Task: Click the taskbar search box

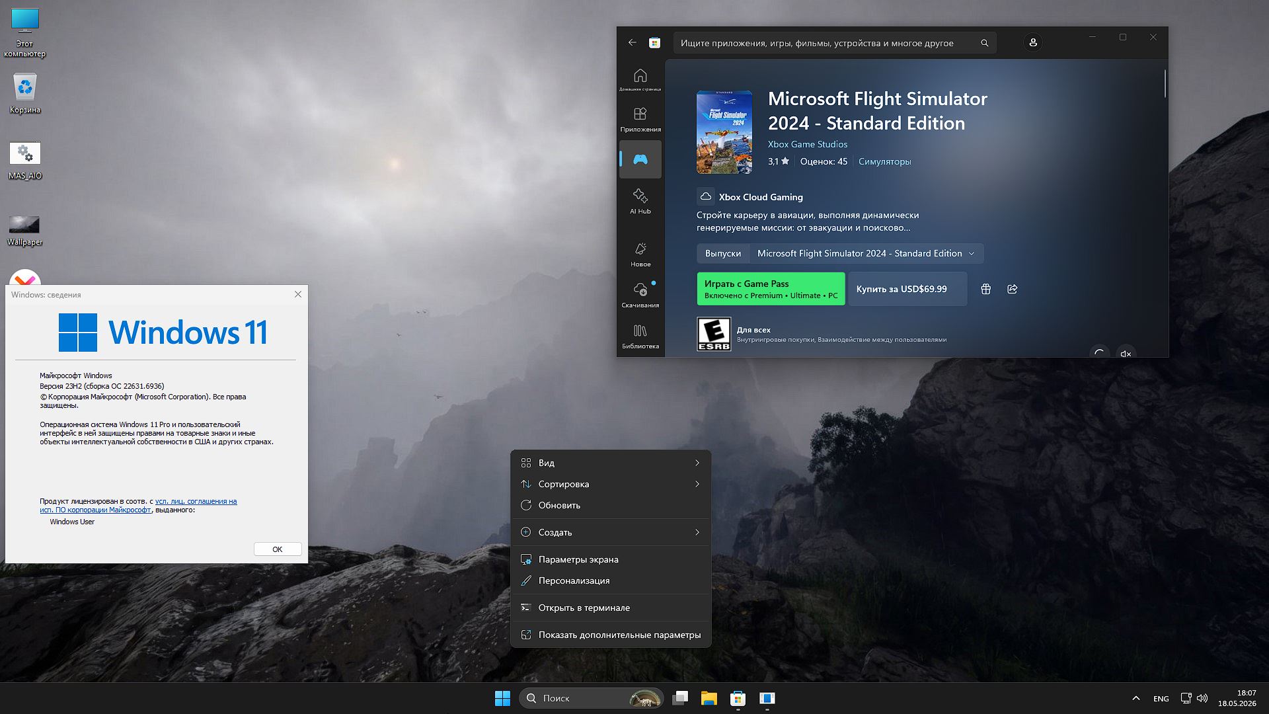Action: (591, 698)
